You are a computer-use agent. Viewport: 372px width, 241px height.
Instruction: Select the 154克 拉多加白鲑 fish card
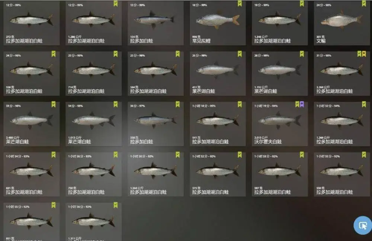coord(155,23)
